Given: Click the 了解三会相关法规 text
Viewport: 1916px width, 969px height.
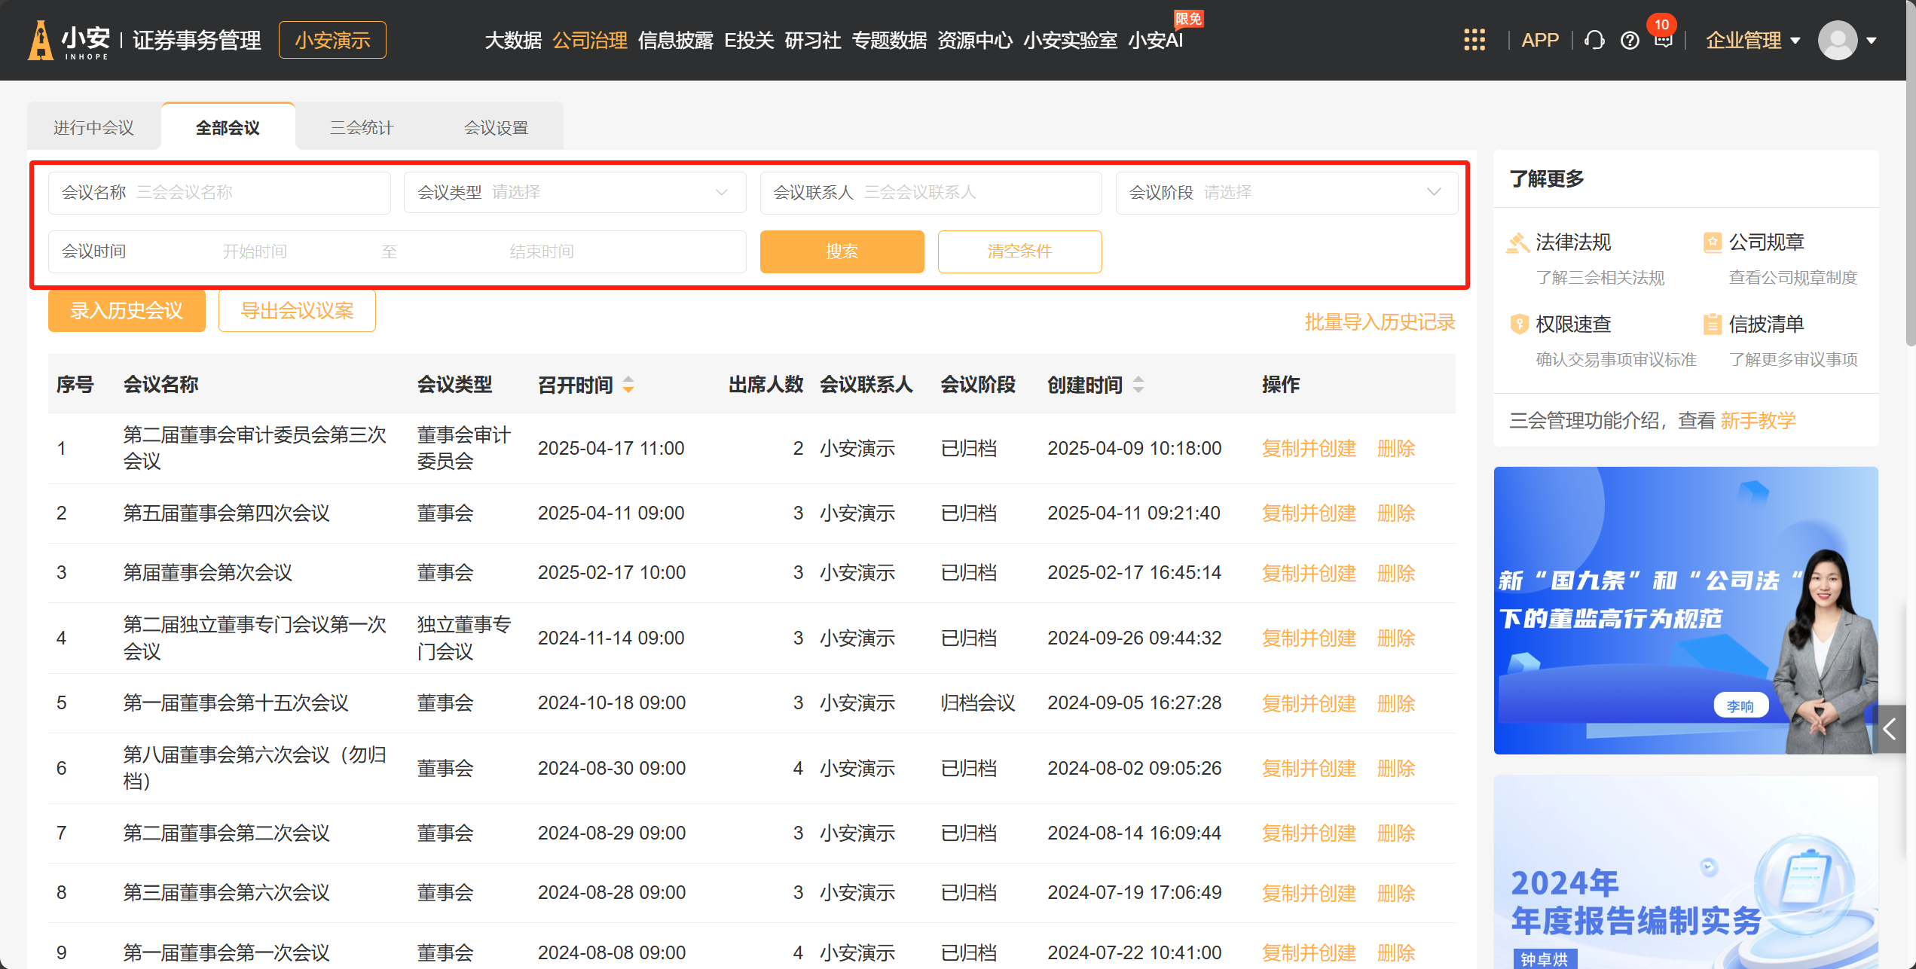Looking at the screenshot, I should pyautogui.click(x=1600, y=278).
